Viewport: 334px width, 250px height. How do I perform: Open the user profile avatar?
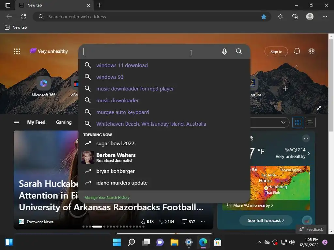tap(310, 17)
